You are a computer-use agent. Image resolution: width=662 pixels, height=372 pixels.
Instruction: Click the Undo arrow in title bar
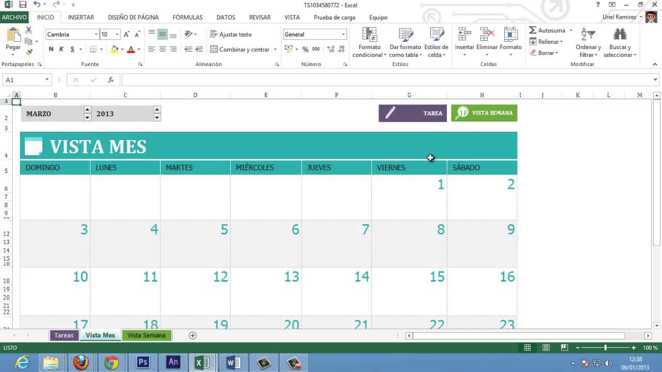37,5
